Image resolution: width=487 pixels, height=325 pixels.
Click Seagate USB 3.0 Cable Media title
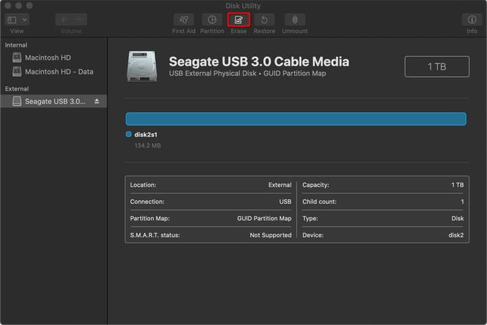[x=259, y=62]
